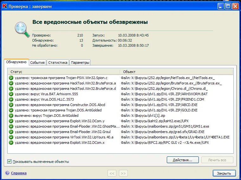Viewport: 241px width, 180px height.
Task: Click green check icon for удалено Trojan.DOS.AntiGolded
Action: pyautogui.click(x=11, y=110)
